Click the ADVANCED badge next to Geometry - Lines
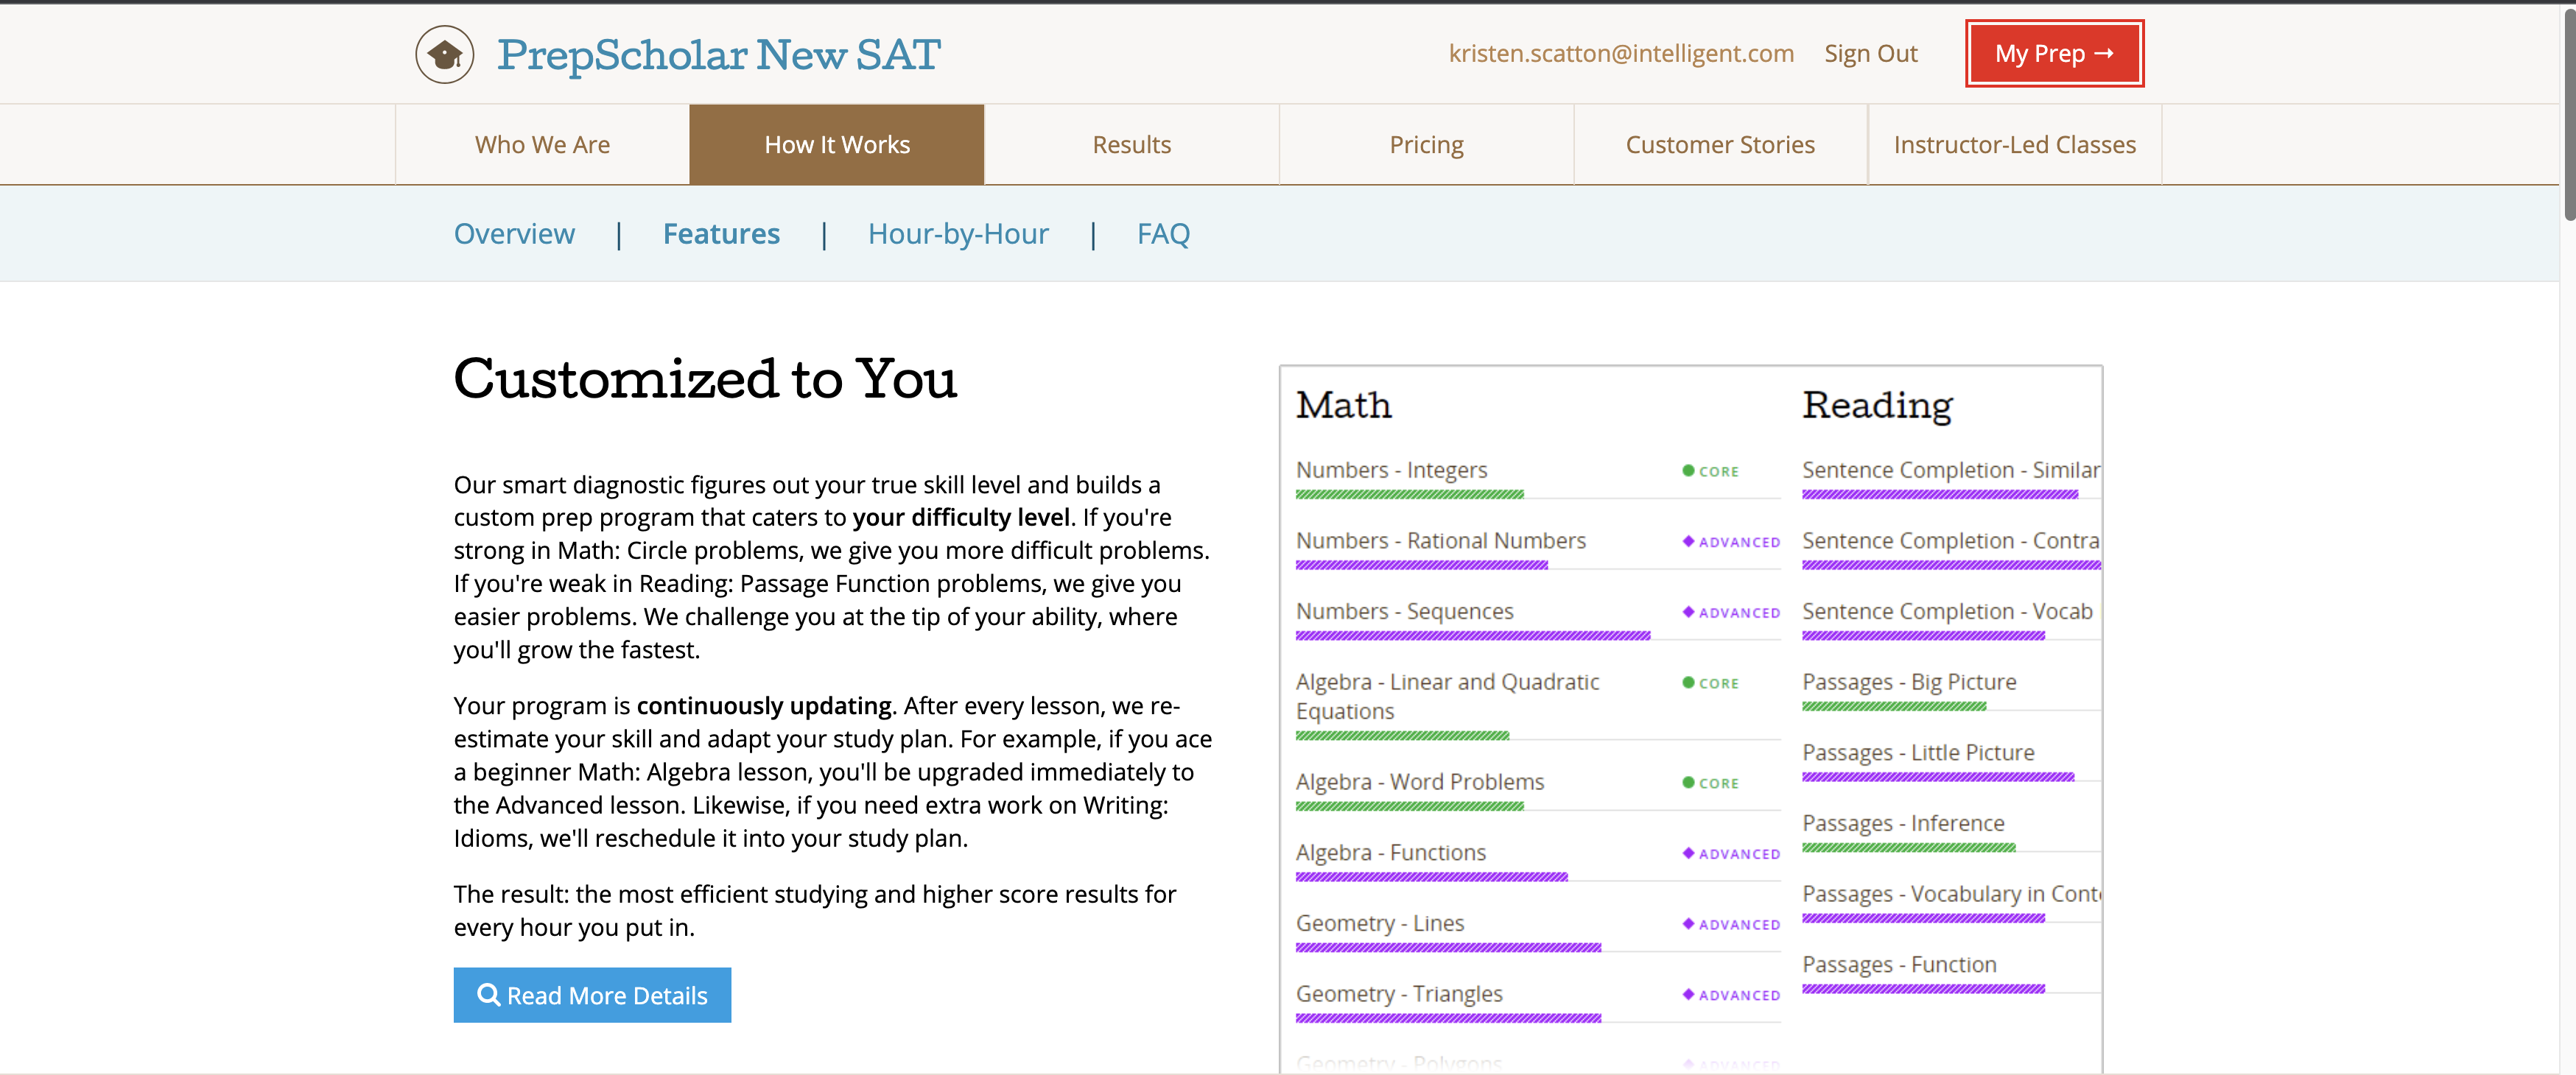This screenshot has width=2576, height=1075. pos(1732,924)
